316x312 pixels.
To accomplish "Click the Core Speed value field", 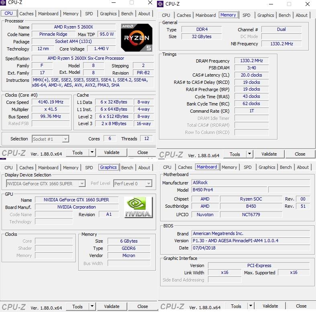I will coord(51,102).
